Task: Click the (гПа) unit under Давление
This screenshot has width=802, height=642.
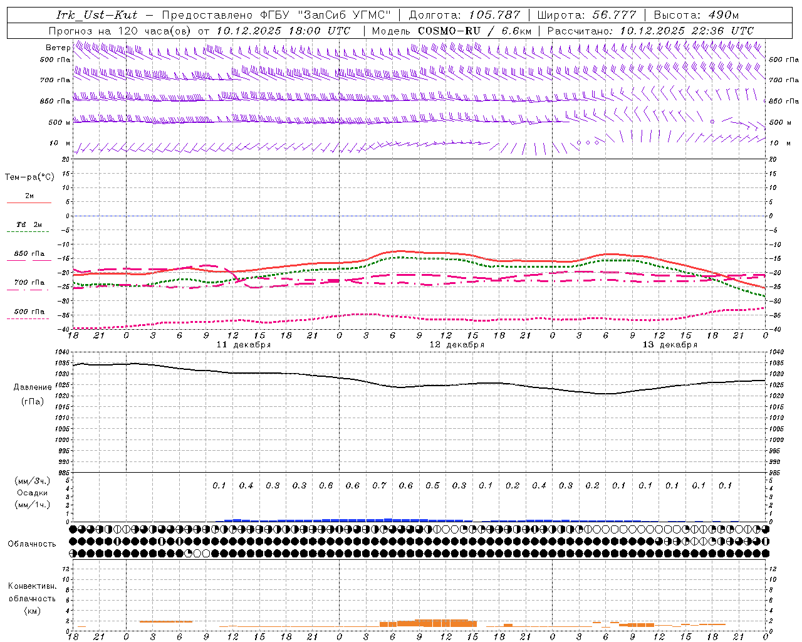Action: (33, 401)
